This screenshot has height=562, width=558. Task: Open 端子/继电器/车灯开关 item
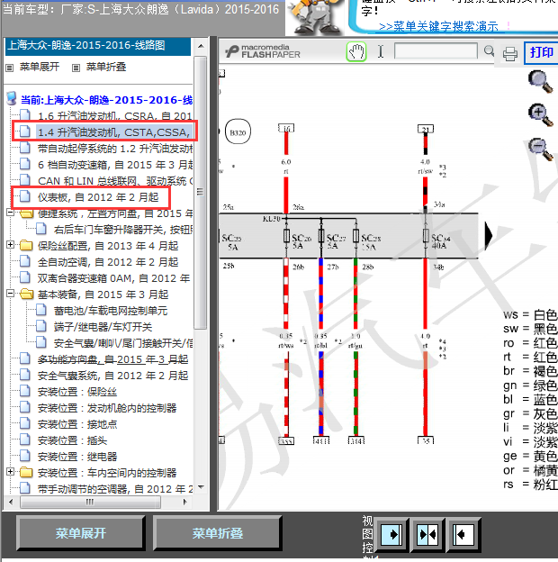(x=103, y=327)
